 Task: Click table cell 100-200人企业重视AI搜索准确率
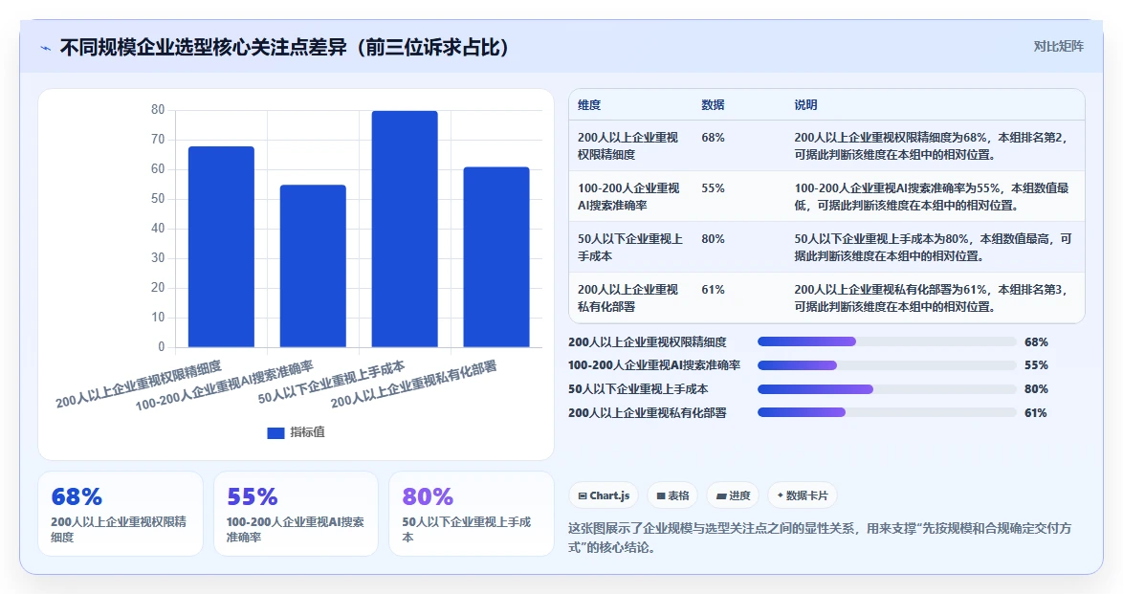(628, 197)
